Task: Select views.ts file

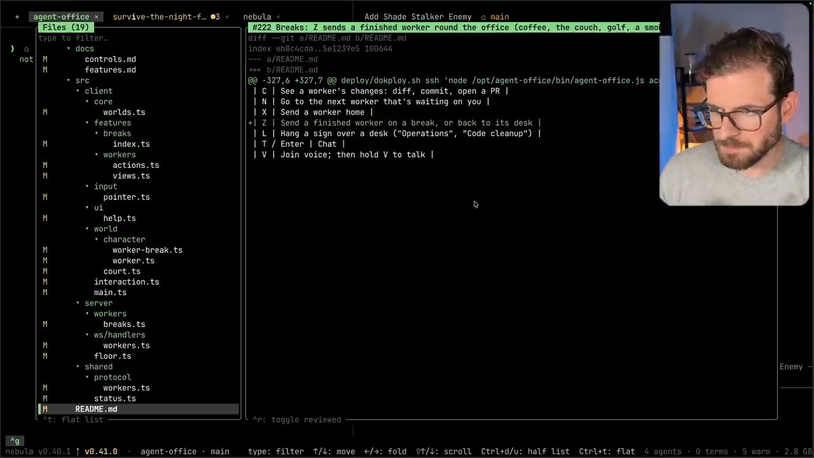Action: coord(131,176)
